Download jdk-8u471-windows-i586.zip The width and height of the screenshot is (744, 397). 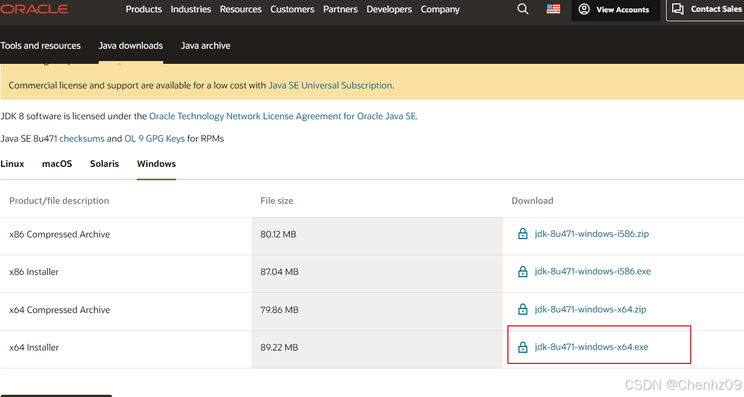pos(591,233)
